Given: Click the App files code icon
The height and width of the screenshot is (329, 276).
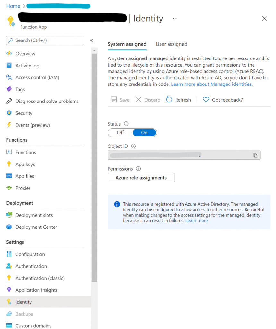Looking at the screenshot, I should coord(9,176).
